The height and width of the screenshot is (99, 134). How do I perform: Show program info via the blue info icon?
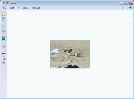point(121,8)
